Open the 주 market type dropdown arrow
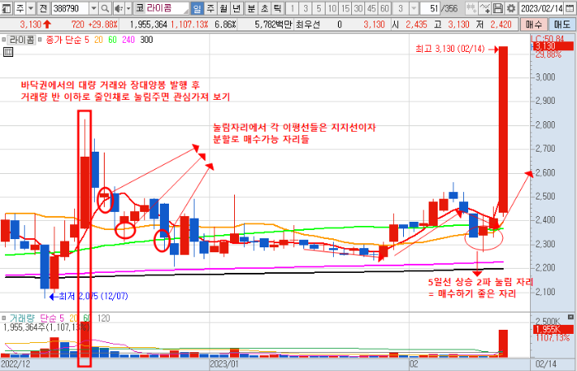 (x=31, y=8)
